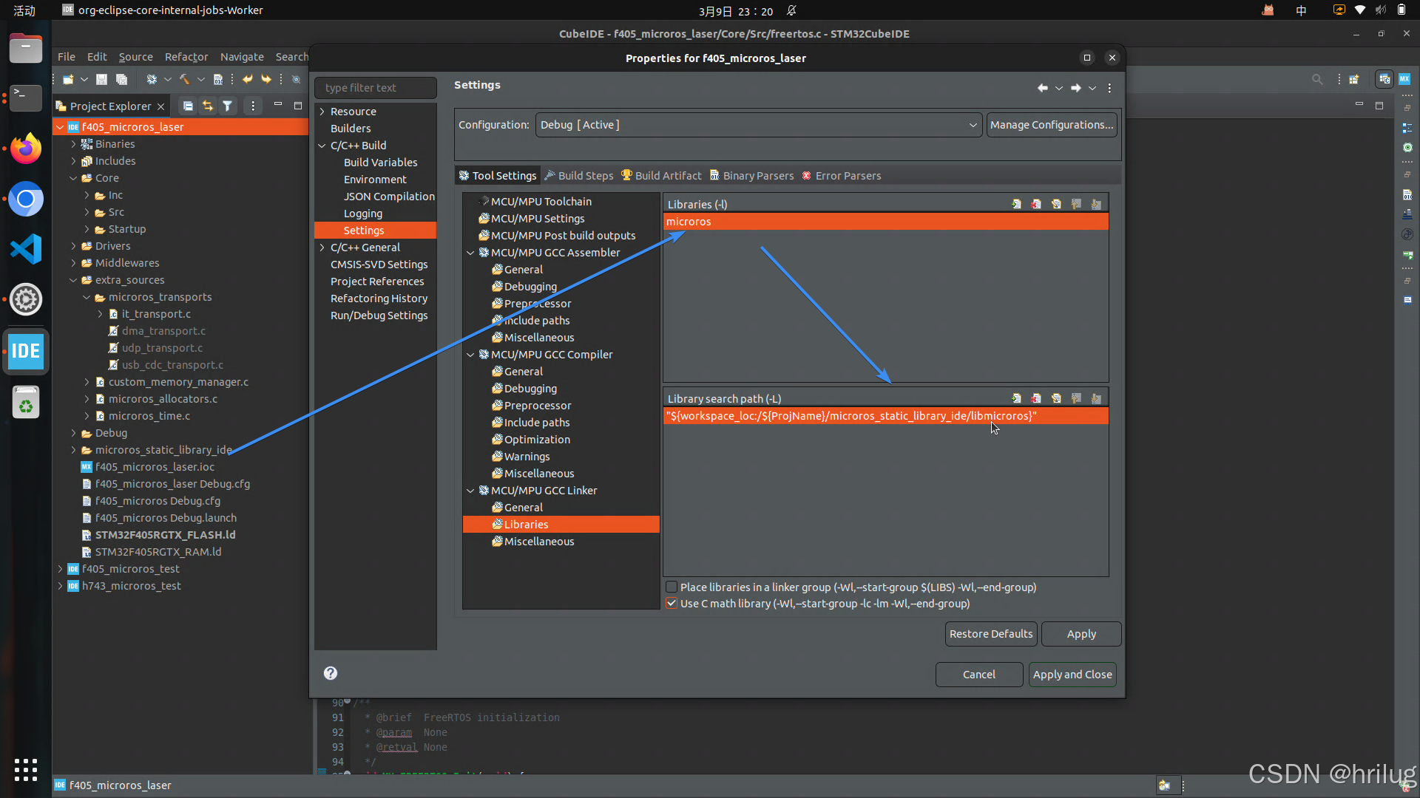Click the Manage Configurations button

click(x=1051, y=125)
